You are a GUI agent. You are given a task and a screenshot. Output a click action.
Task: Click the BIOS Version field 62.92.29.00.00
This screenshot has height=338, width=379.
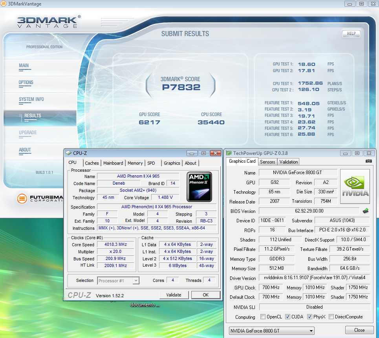(x=309, y=211)
